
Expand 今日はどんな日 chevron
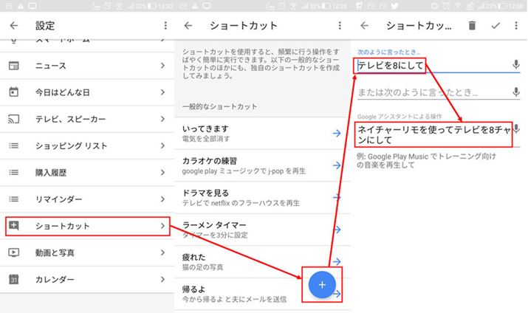(x=162, y=92)
